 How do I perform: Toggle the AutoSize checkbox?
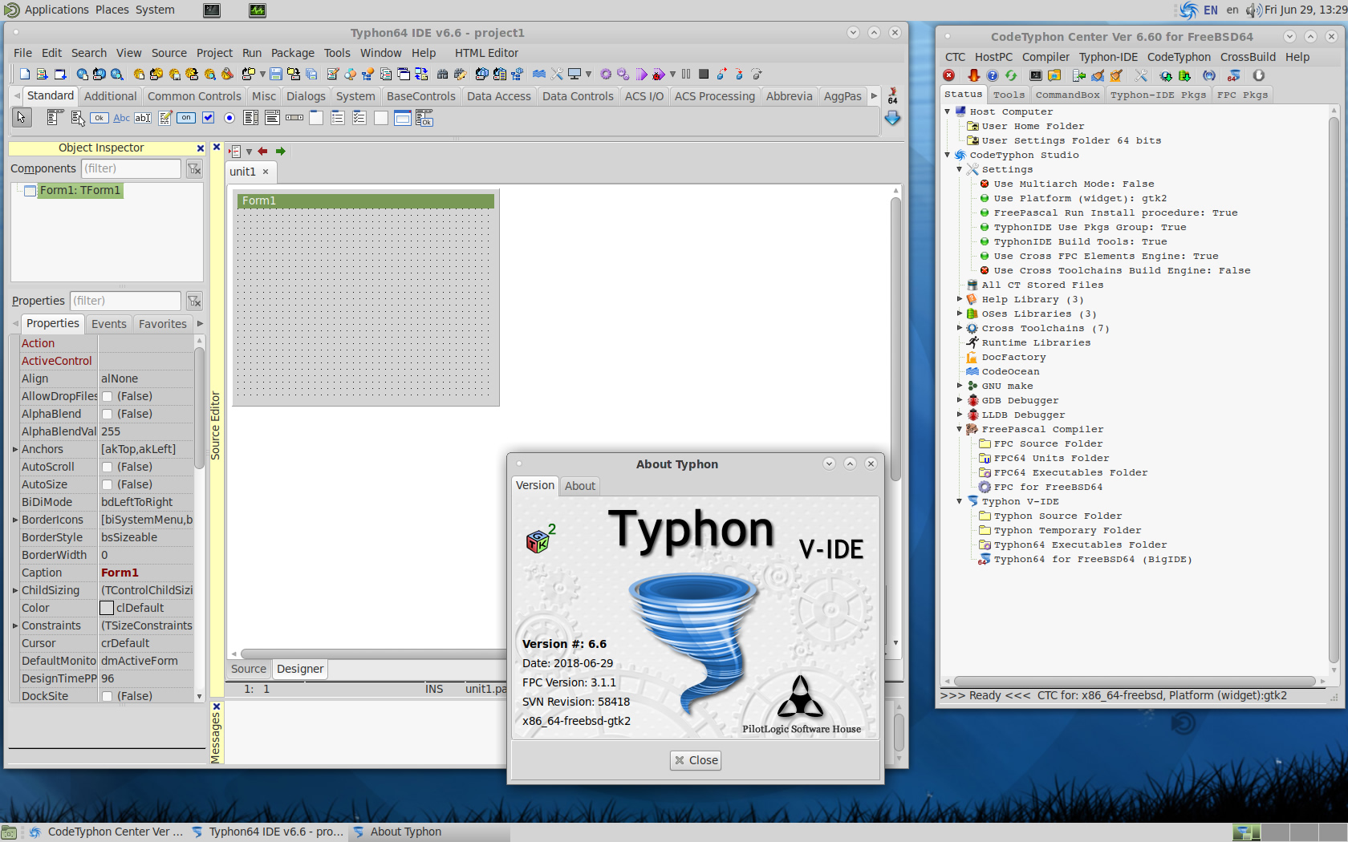pyautogui.click(x=107, y=484)
